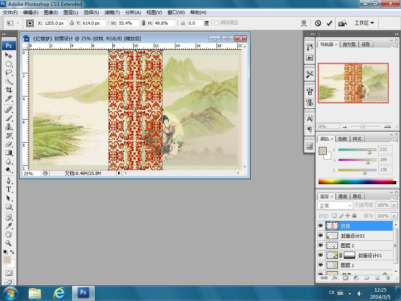Hide the 纹样 layer

tap(320, 226)
